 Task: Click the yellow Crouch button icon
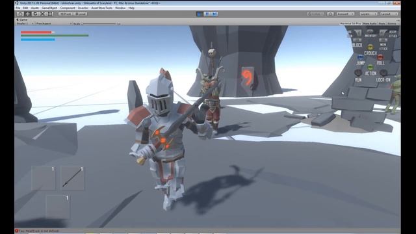pos(370,47)
